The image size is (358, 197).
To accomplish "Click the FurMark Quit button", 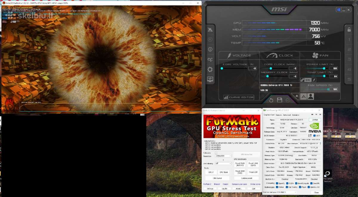I will pos(254,189).
